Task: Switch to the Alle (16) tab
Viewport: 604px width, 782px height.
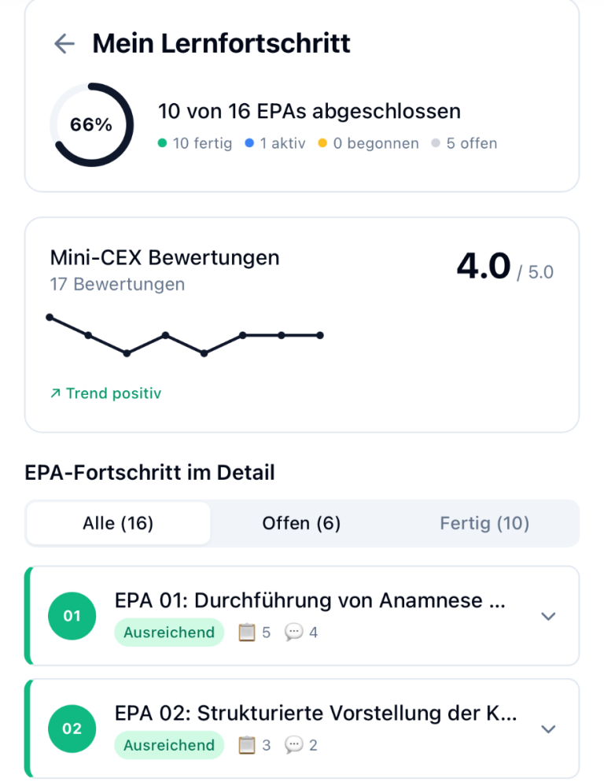Action: [x=118, y=523]
